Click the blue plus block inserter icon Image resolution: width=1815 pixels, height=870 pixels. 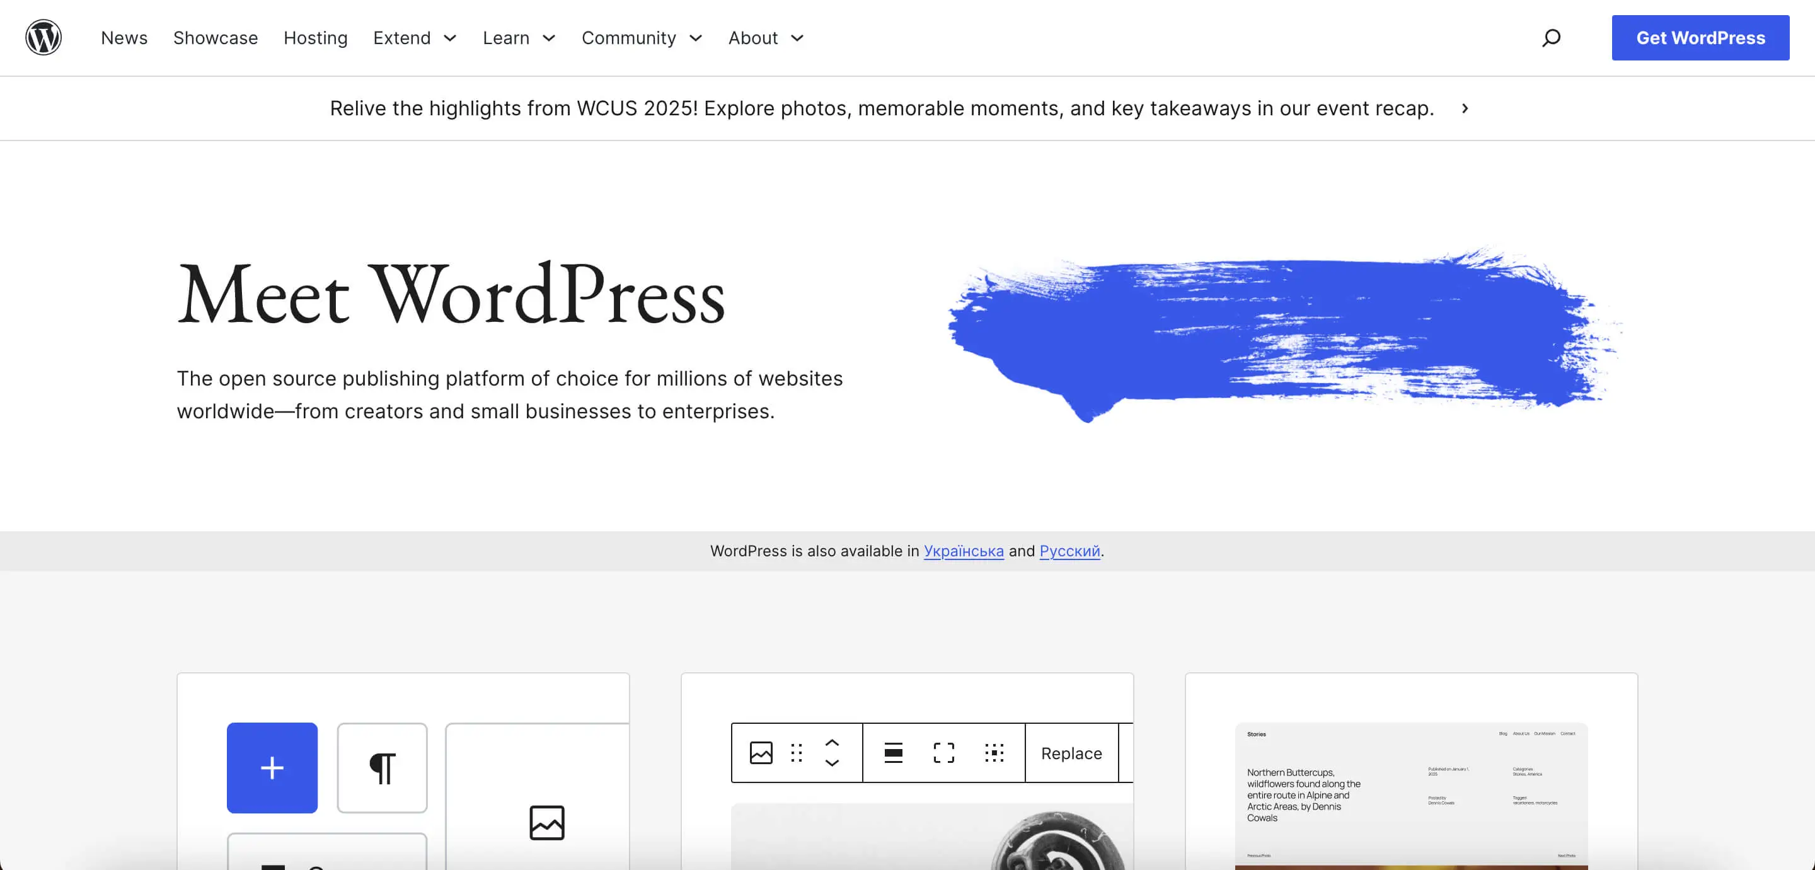point(272,767)
